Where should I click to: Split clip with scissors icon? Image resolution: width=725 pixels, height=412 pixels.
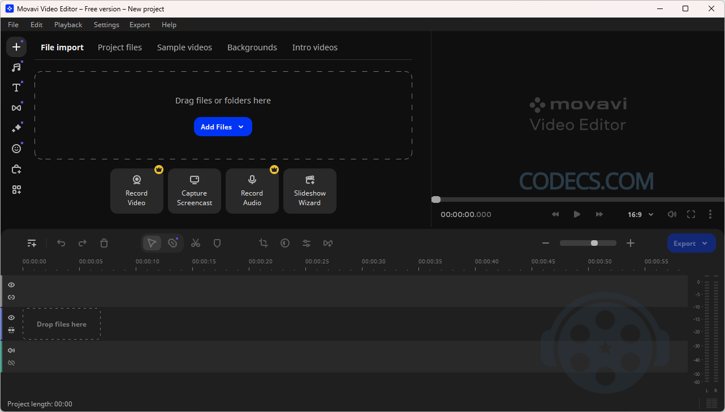196,243
